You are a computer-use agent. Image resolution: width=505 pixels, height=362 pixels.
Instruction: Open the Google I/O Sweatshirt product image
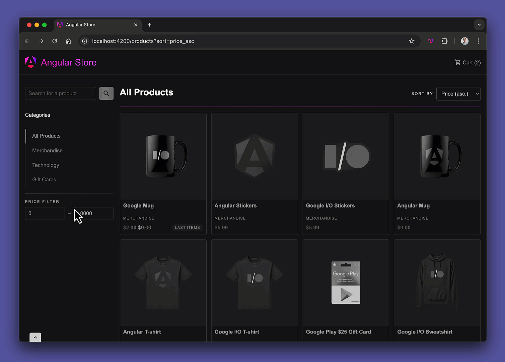pyautogui.click(x=437, y=283)
